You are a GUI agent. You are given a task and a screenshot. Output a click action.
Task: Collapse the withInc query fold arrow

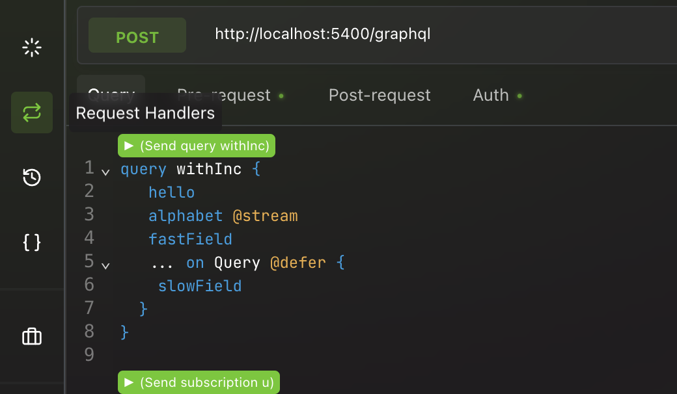coord(105,172)
